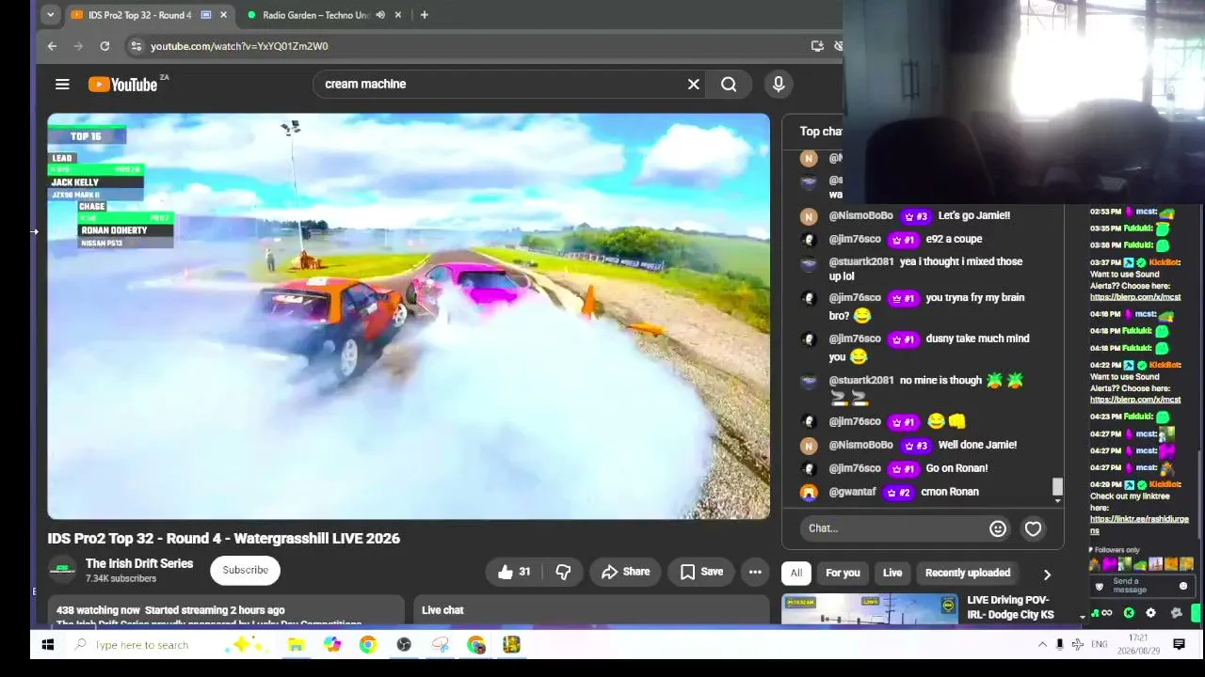The image size is (1205, 677).
Task: Clear the 'cream machine' search text
Action: (694, 85)
